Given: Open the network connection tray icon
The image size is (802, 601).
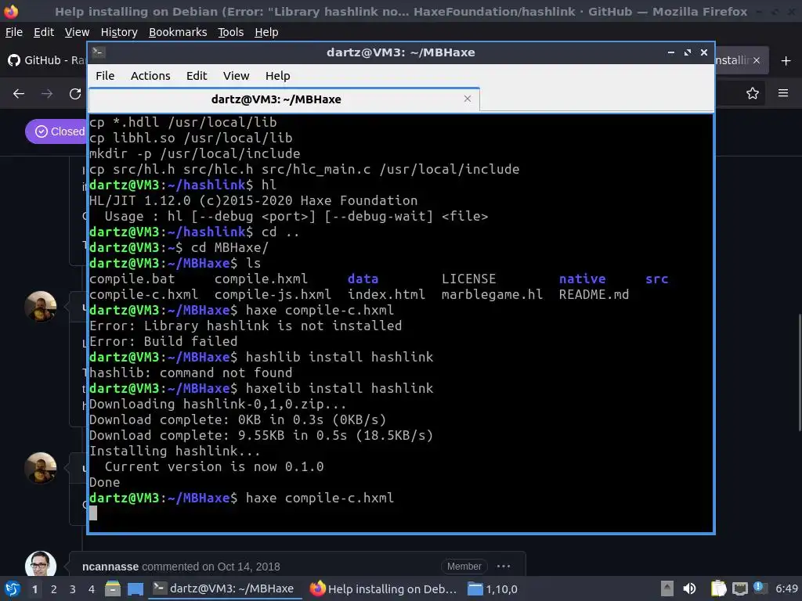Looking at the screenshot, I should click(739, 588).
